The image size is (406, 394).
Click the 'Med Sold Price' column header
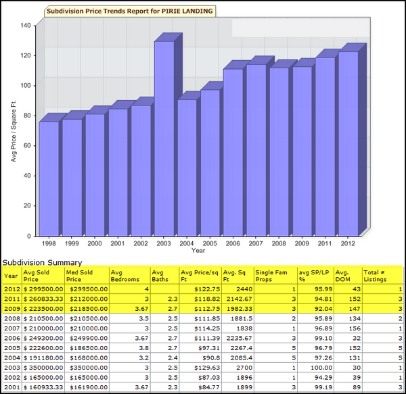79,276
